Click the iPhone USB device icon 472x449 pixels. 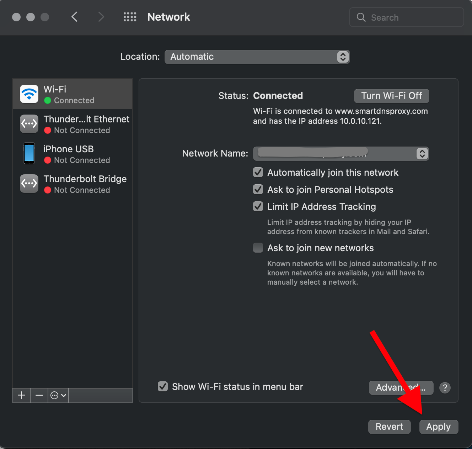click(x=29, y=153)
